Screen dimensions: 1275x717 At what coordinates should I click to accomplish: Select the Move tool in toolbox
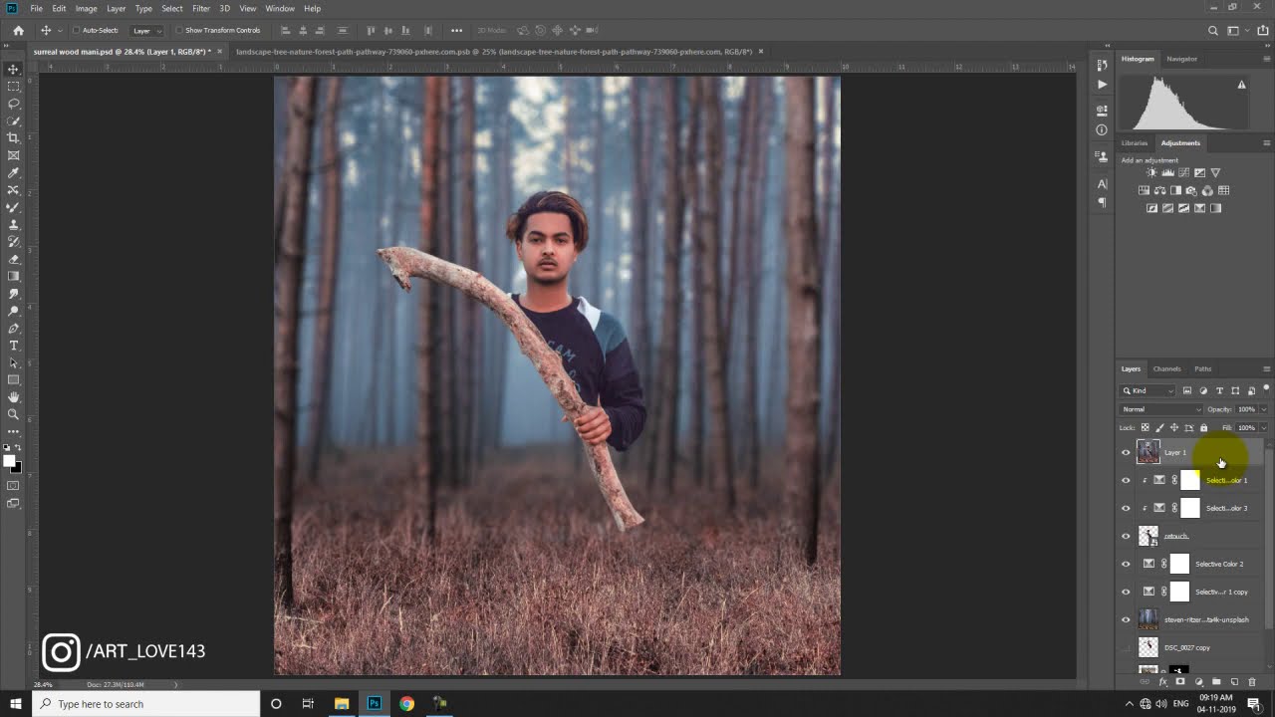click(14, 69)
